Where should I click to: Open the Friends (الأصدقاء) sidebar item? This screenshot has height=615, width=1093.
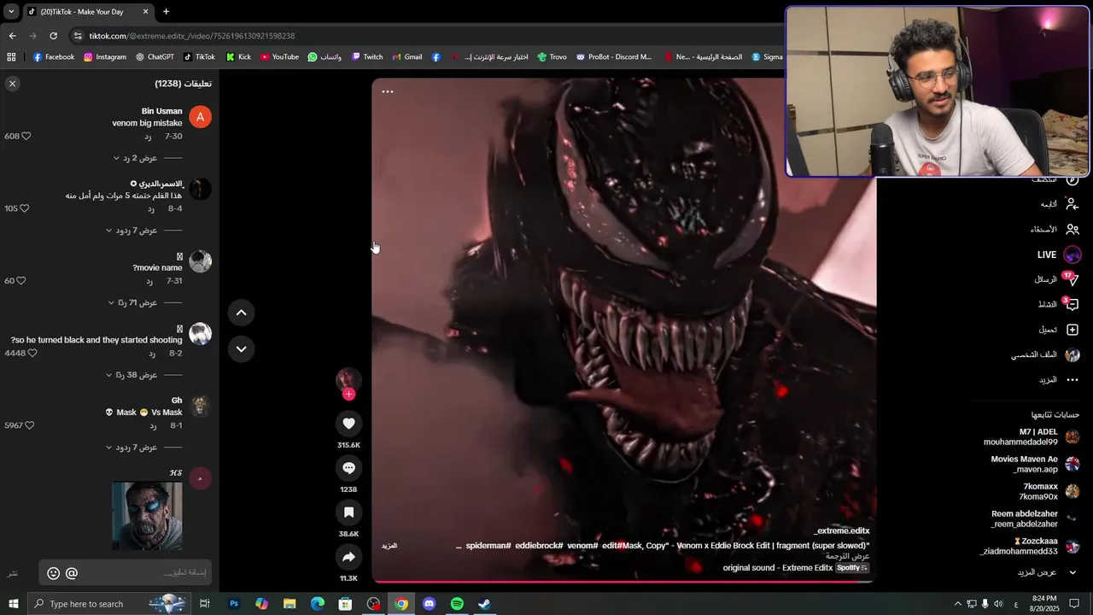(1055, 229)
